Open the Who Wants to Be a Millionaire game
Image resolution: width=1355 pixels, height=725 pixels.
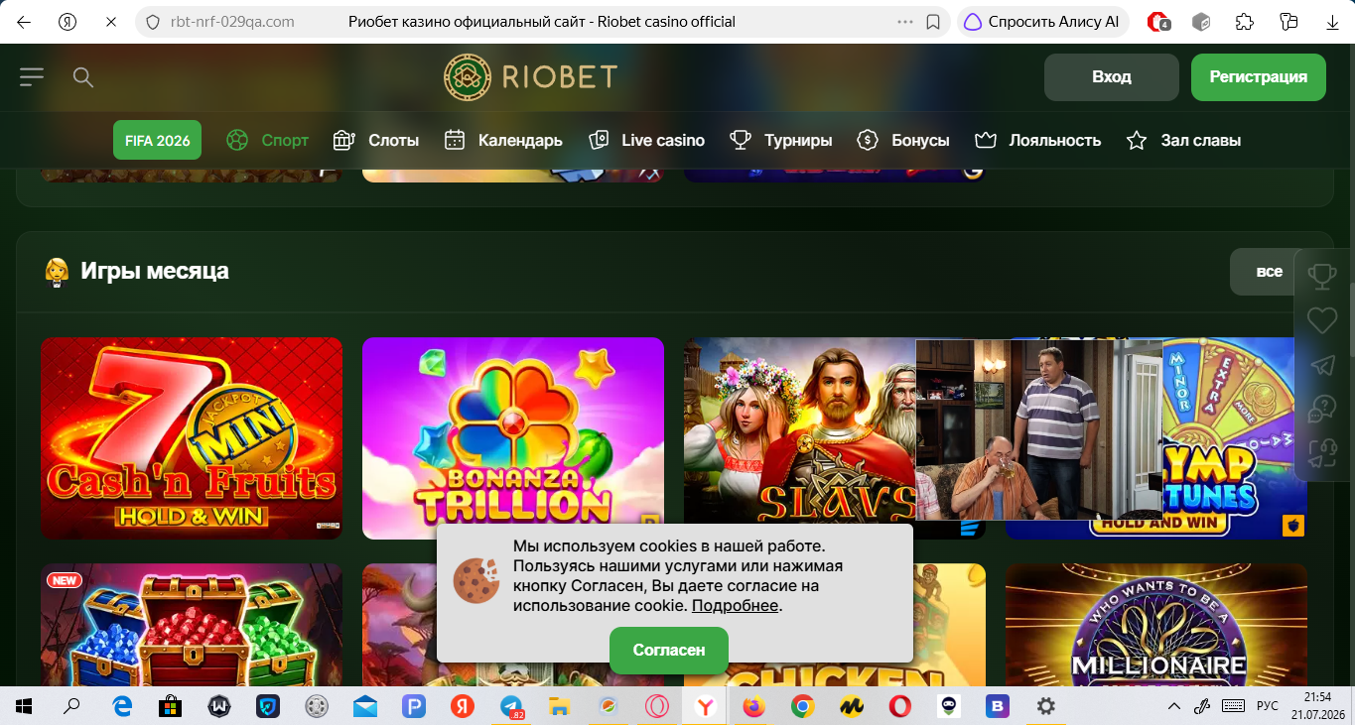pos(1156,625)
